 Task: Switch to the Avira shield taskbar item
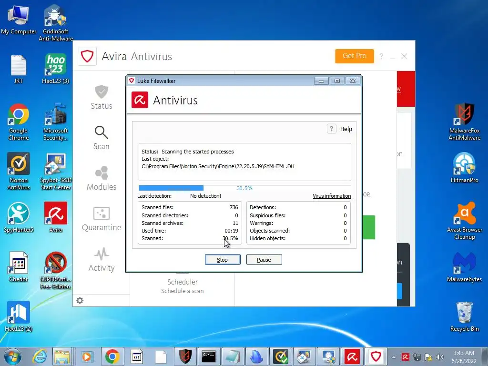(x=376, y=356)
